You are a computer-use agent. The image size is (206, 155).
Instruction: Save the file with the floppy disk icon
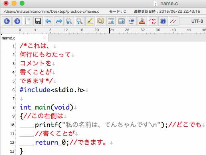(38, 21)
